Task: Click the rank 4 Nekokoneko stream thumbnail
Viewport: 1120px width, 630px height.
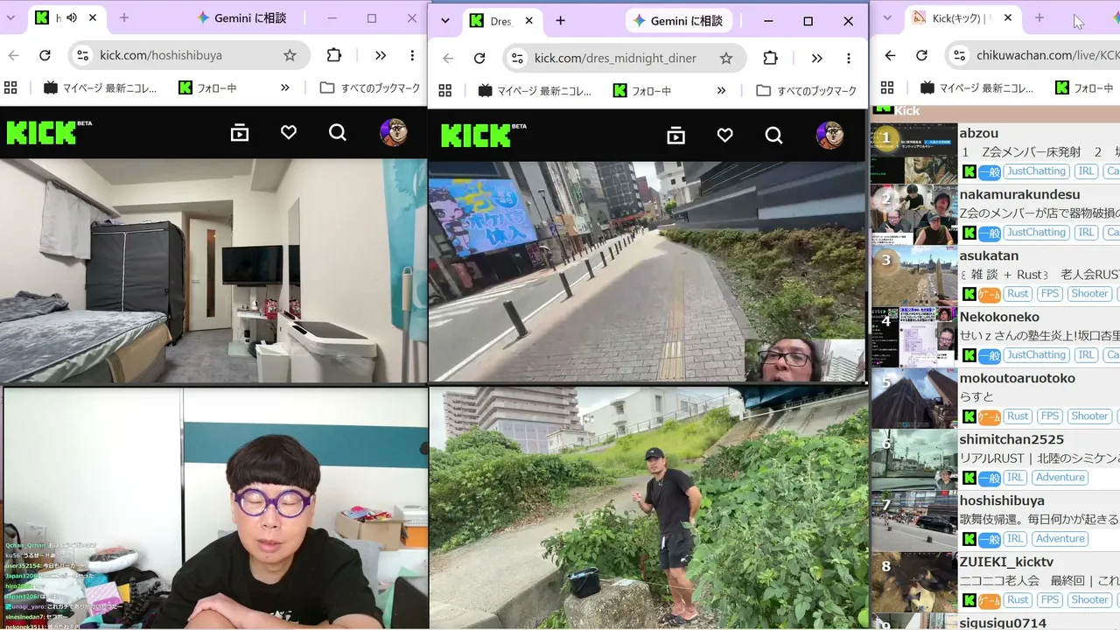Action: [914, 337]
